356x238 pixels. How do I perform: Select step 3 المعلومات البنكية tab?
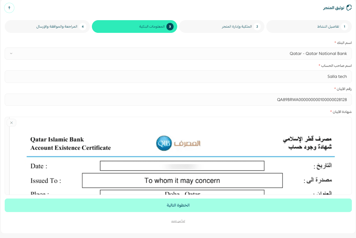click(x=134, y=27)
